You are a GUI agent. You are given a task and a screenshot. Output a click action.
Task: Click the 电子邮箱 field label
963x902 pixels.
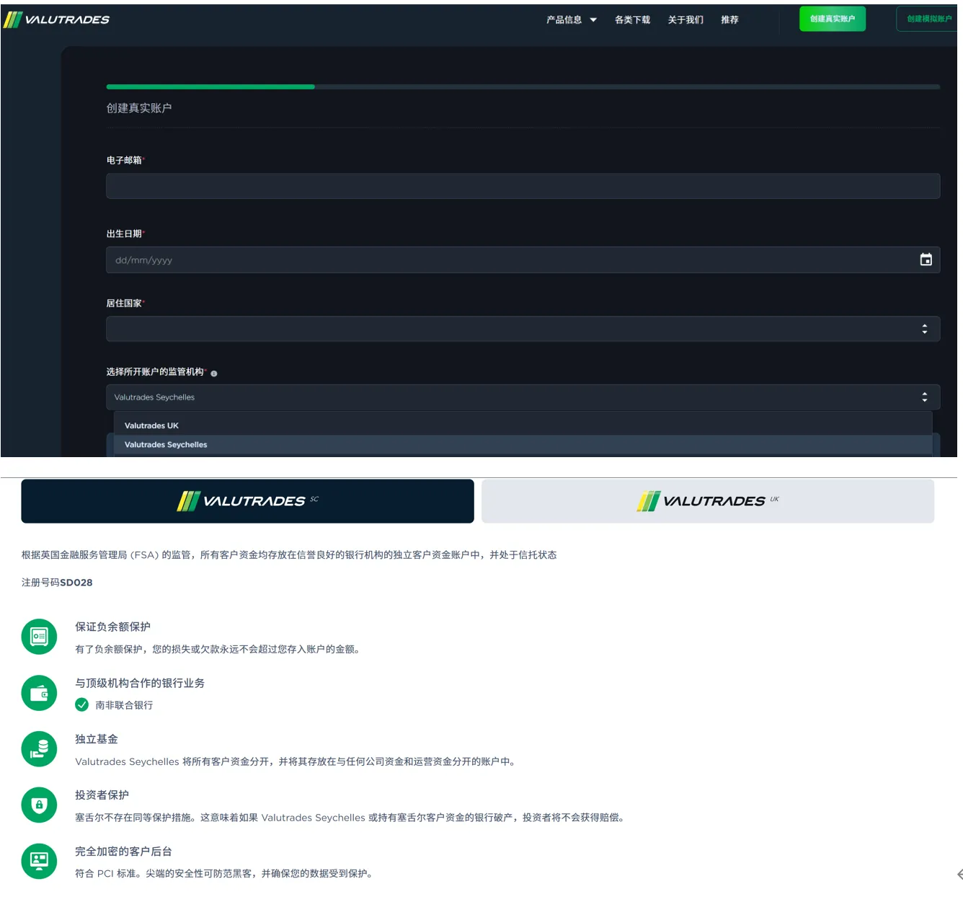pyautogui.click(x=124, y=160)
